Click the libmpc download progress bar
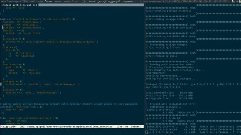The height and width of the screenshot is (135, 241). [226, 129]
